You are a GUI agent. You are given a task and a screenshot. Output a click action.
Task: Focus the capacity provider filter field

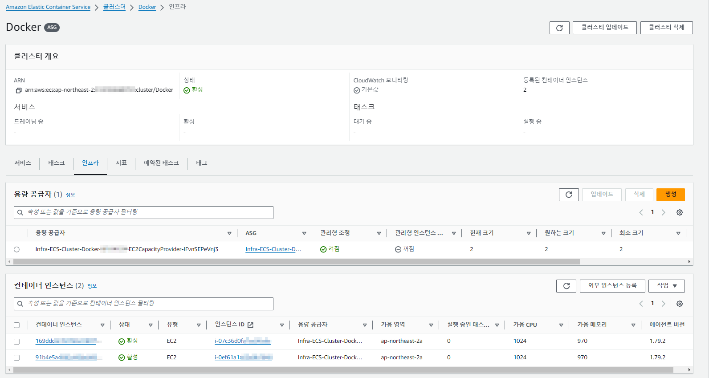pos(143,212)
